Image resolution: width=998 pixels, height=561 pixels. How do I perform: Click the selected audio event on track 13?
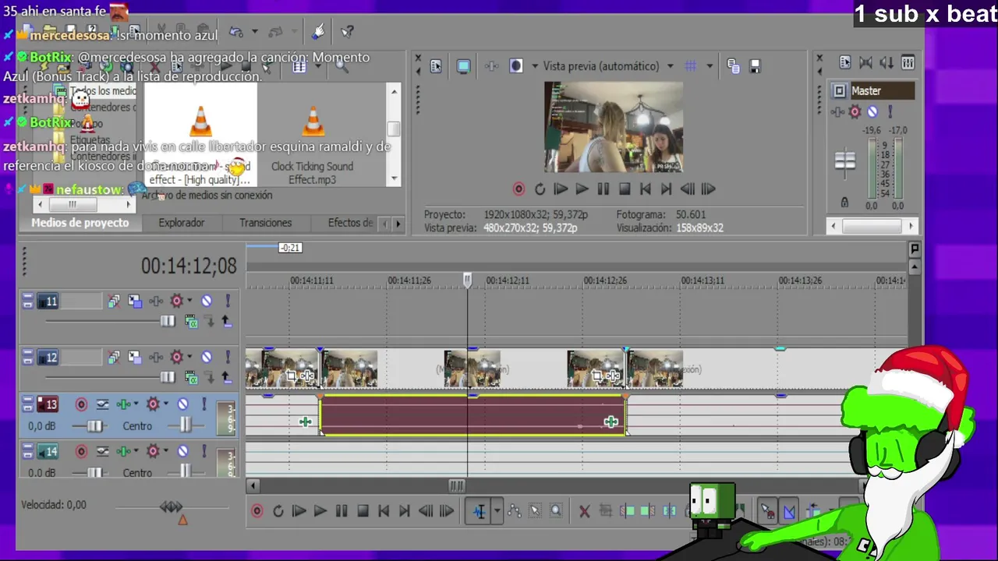472,415
